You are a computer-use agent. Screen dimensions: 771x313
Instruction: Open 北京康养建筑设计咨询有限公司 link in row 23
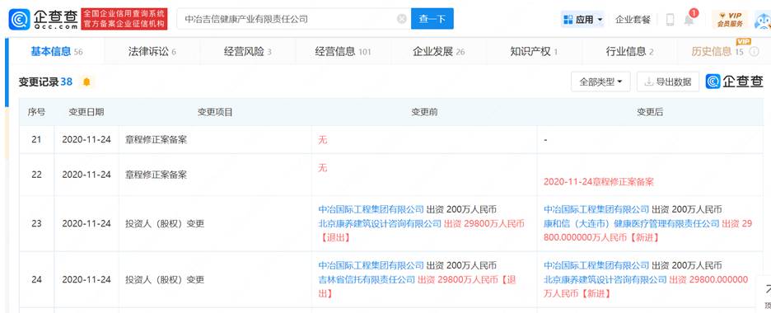tap(380, 223)
